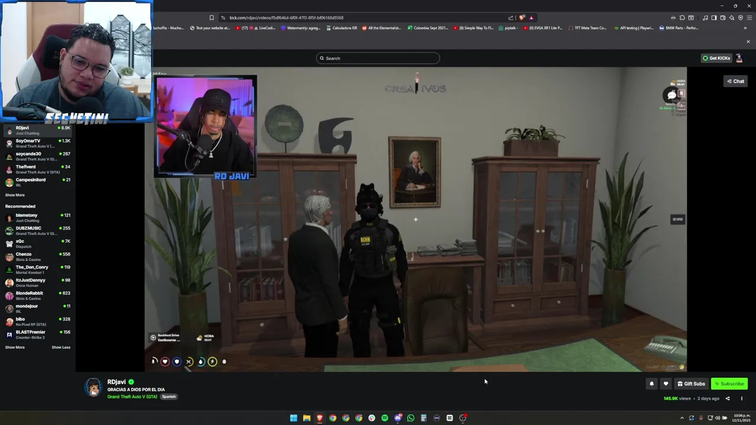
Task: Click the Kick search field
Action: tap(378, 58)
